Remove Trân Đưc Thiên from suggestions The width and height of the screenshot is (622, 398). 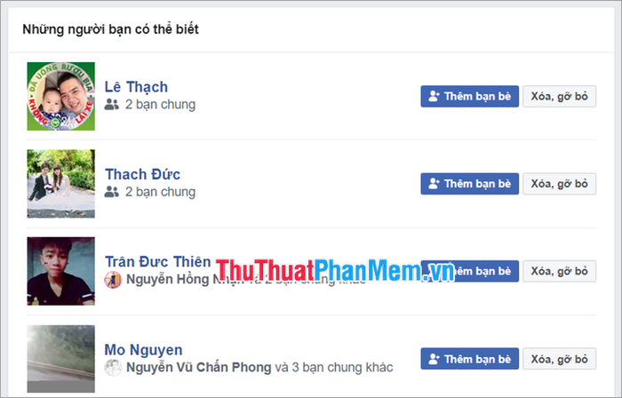[559, 271]
